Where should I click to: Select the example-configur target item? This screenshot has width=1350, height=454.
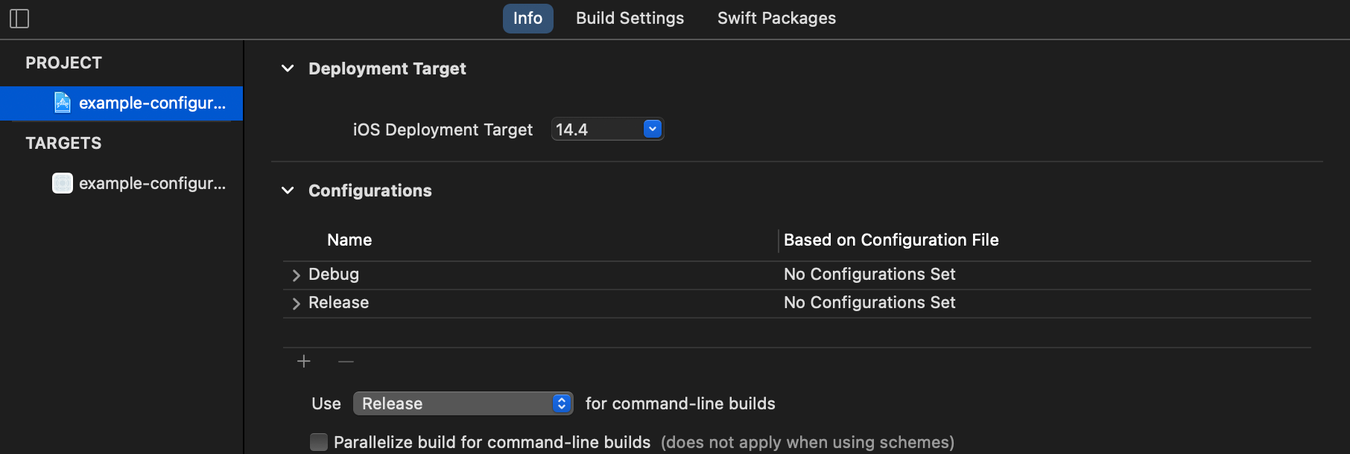pyautogui.click(x=152, y=183)
